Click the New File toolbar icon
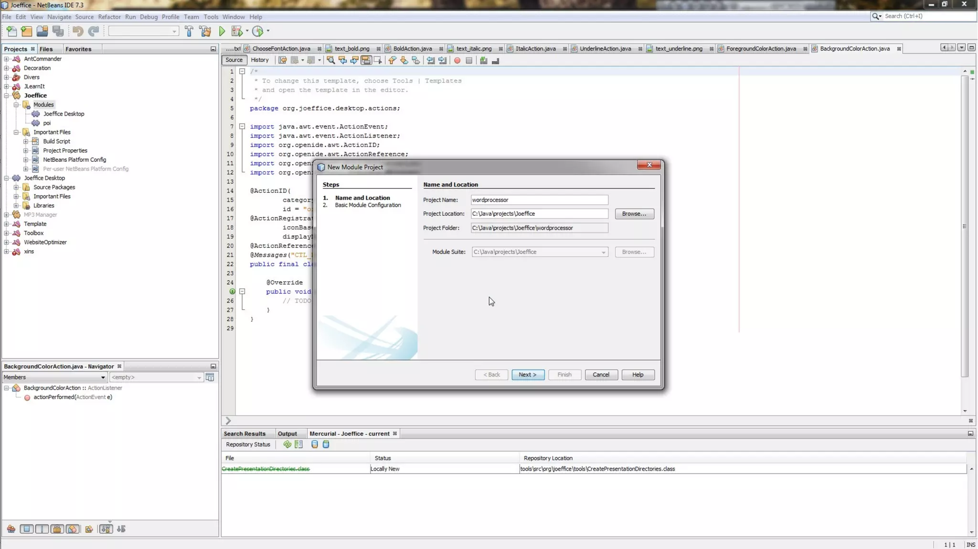The image size is (978, 549). (x=11, y=32)
